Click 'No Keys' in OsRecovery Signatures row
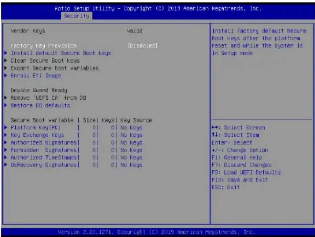 tap(131, 165)
